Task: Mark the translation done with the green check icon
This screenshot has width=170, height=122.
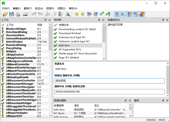Action: [x=102, y=14]
